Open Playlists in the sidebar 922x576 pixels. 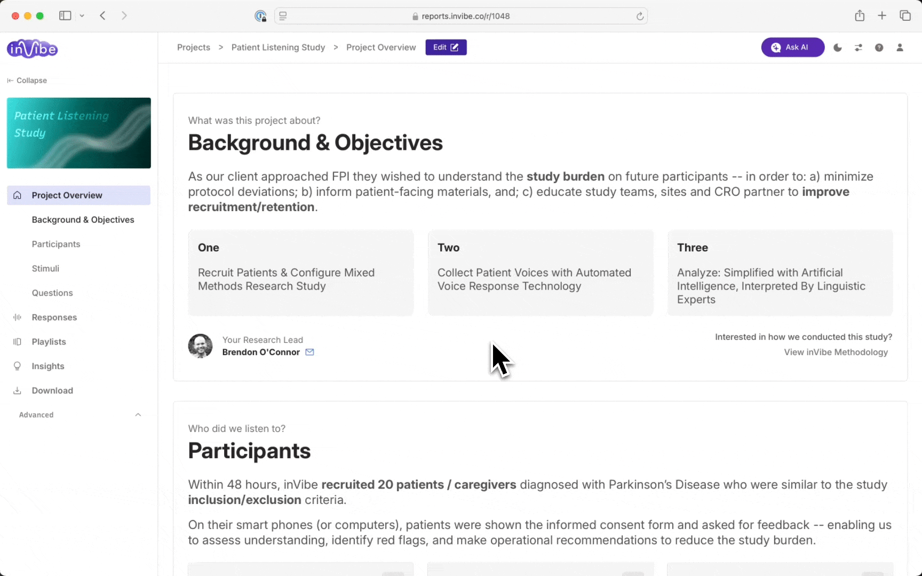(49, 342)
